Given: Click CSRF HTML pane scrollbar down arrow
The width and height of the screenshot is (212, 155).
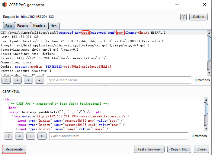Looking at the screenshot, I should (x=206, y=129).
